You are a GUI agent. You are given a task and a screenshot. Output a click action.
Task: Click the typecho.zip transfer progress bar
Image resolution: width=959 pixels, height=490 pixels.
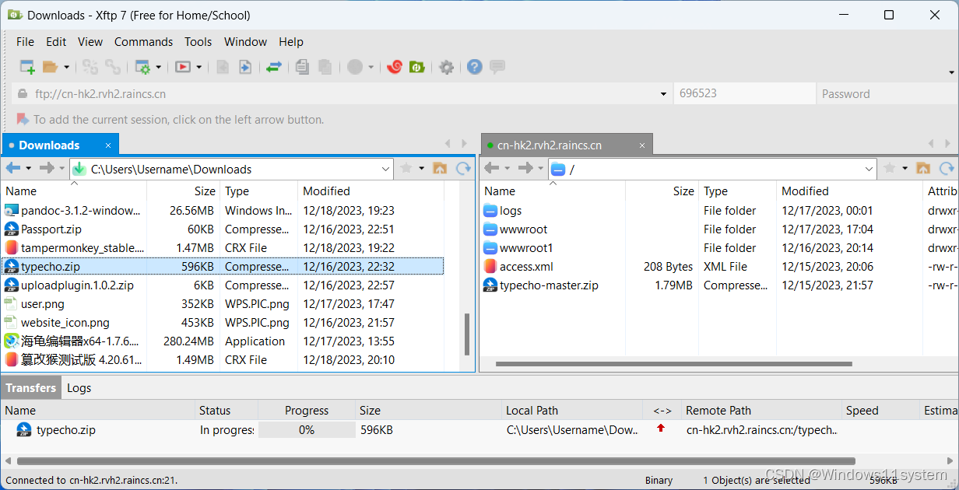point(307,429)
